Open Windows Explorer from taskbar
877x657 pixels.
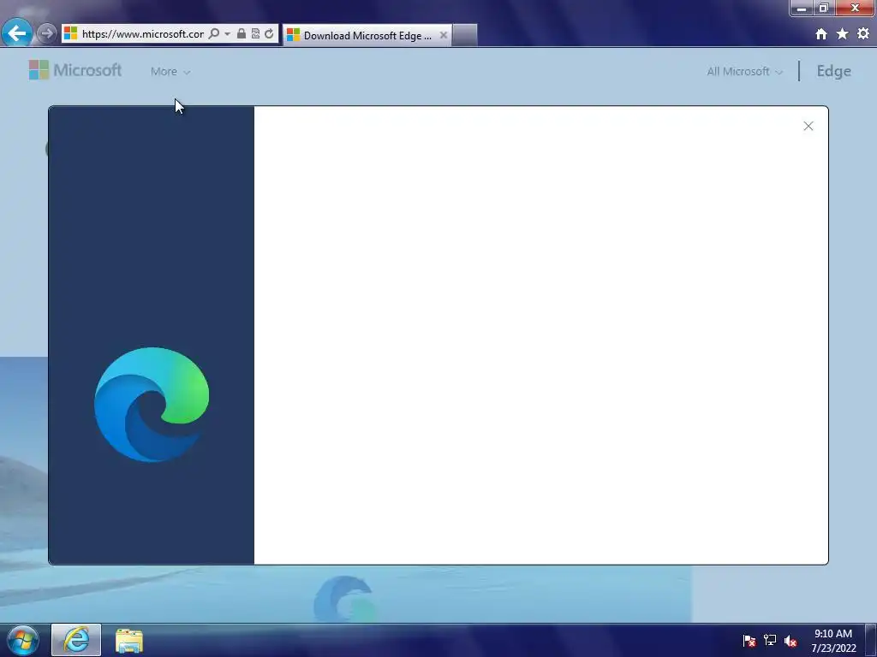pos(129,640)
